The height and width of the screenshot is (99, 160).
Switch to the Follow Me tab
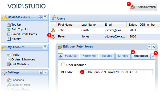pyautogui.click(x=89, y=56)
